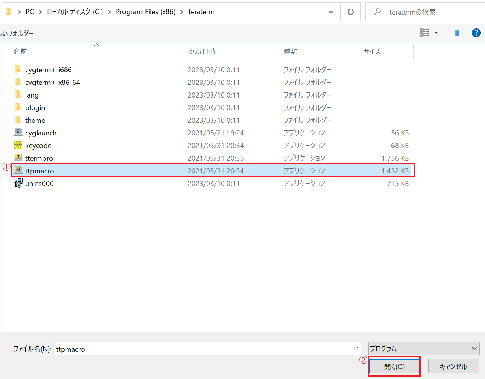Expand the address bar history dropdown
Viewport: 485px width, 379px height.
331,12
